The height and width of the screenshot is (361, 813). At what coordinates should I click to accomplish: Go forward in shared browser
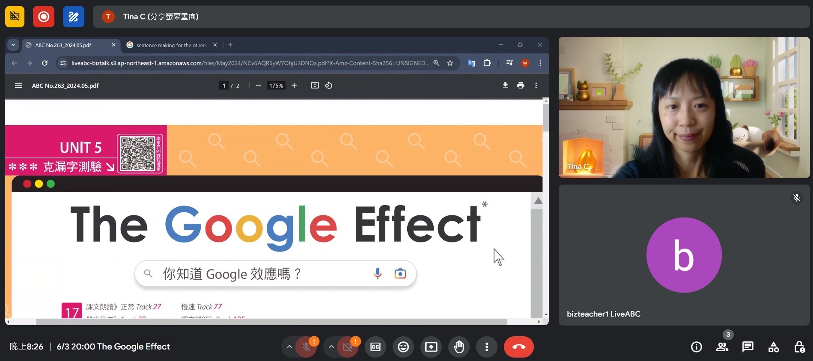[x=29, y=63]
